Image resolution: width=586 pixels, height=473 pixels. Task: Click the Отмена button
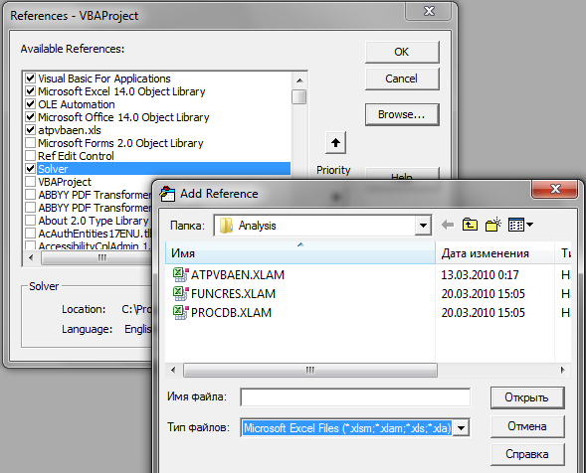(x=527, y=426)
